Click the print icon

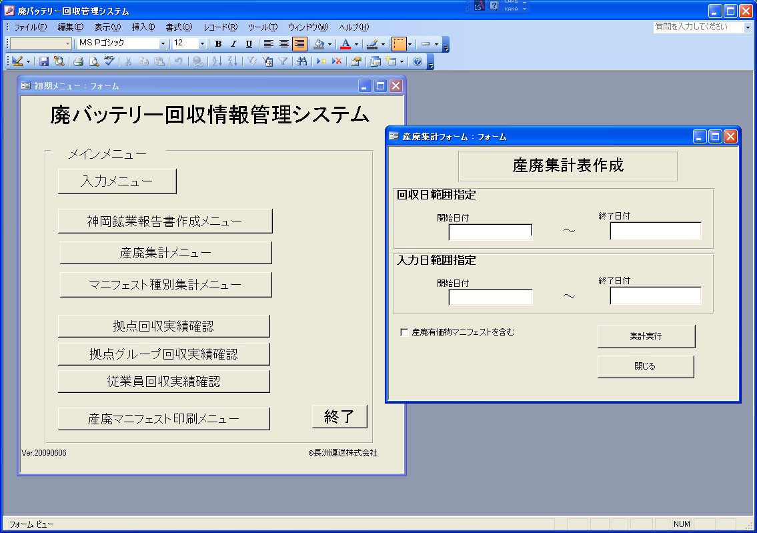coord(79,61)
